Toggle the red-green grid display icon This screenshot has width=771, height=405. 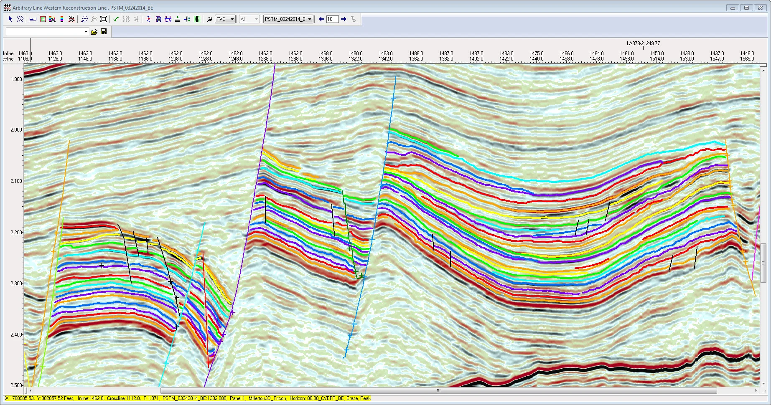[42, 19]
